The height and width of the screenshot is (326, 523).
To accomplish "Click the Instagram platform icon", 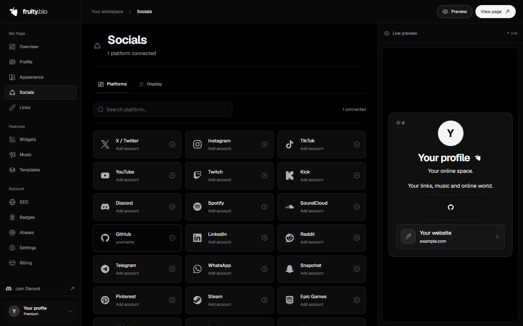I will (x=197, y=145).
